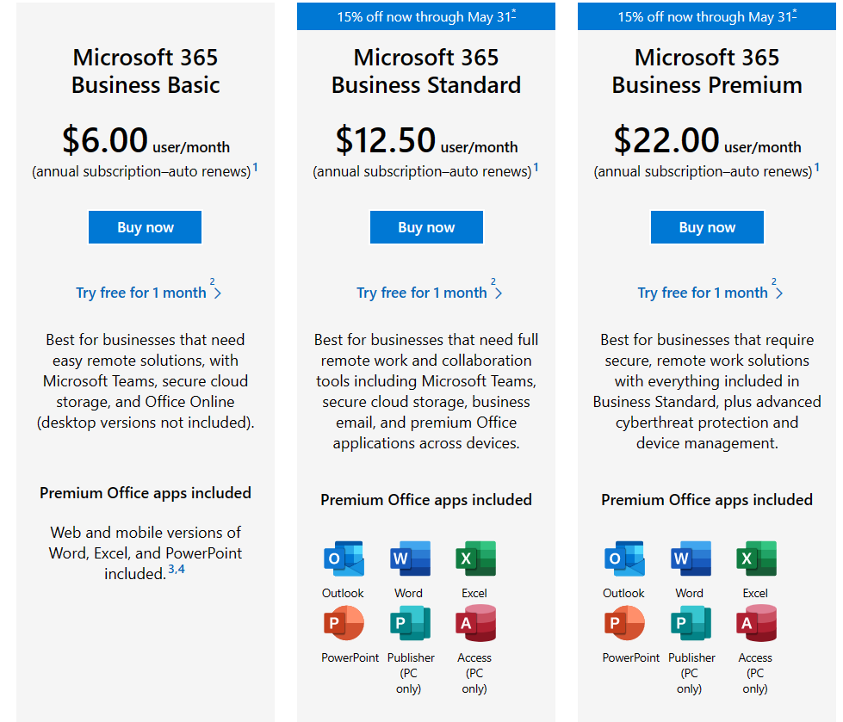Viewport: 843px width, 722px height.
Task: Click the Excel icon under Business Premium
Action: (755, 559)
